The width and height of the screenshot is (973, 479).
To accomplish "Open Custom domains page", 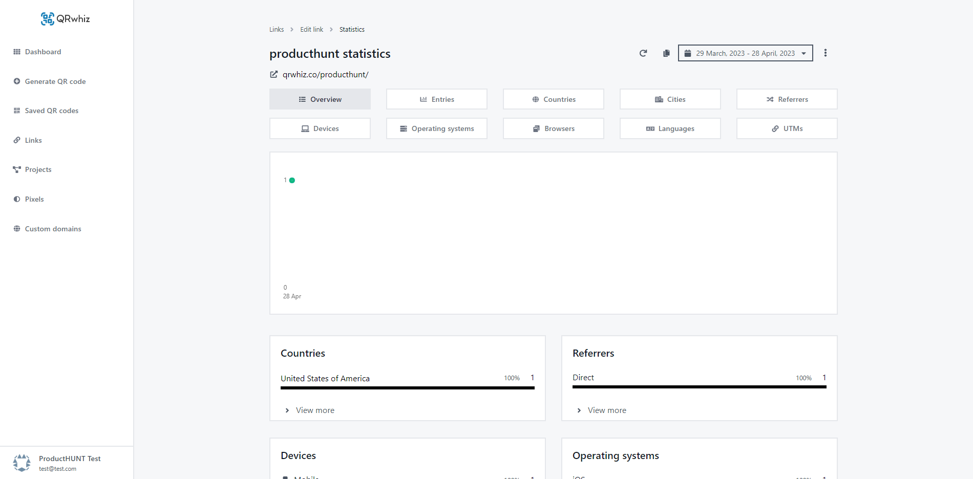I will coord(53,229).
